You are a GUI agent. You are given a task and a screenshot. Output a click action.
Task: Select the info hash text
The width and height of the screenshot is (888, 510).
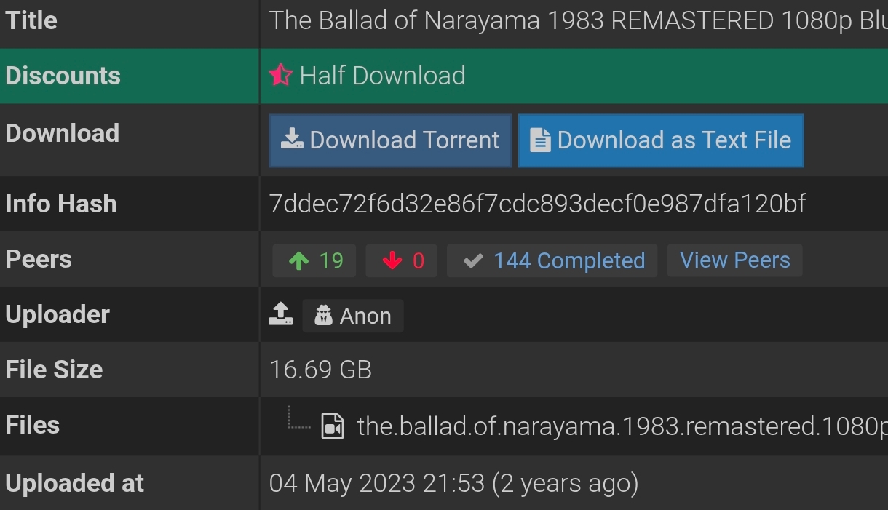(537, 204)
